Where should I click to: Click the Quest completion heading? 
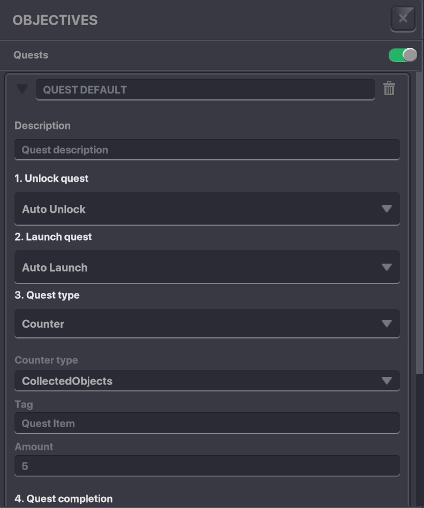click(x=64, y=498)
